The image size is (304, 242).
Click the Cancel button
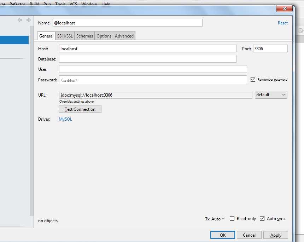pos(249,235)
